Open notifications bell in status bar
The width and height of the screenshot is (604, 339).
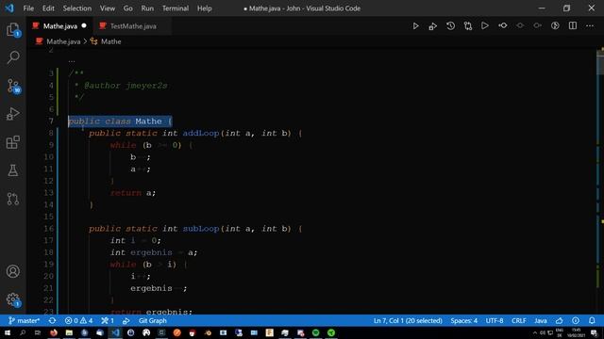coord(592,320)
